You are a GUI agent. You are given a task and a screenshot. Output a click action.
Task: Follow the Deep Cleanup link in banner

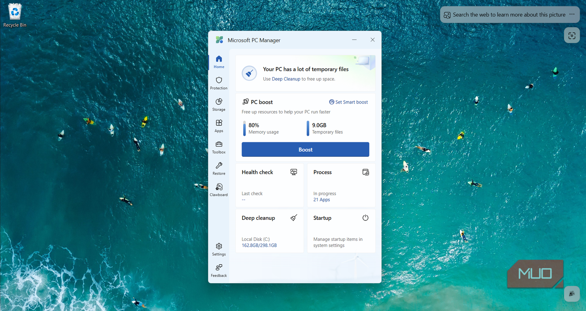(x=286, y=79)
